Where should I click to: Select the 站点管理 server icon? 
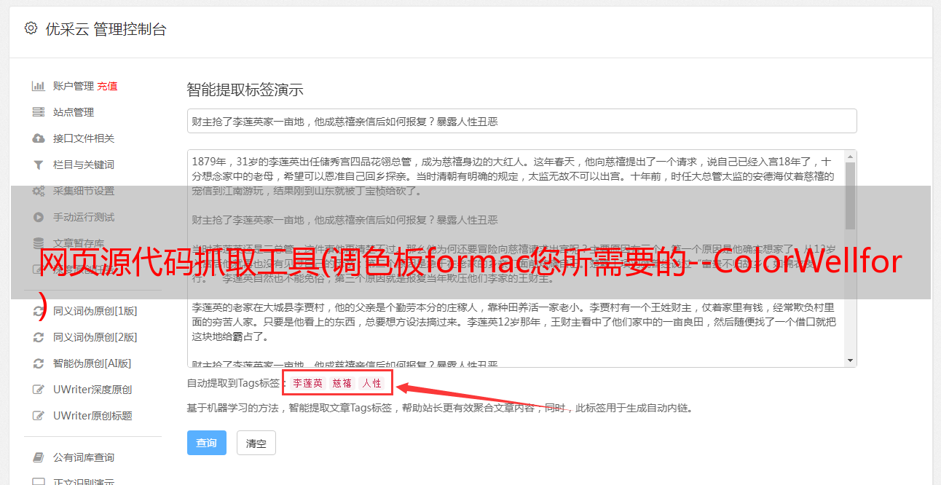click(38, 112)
